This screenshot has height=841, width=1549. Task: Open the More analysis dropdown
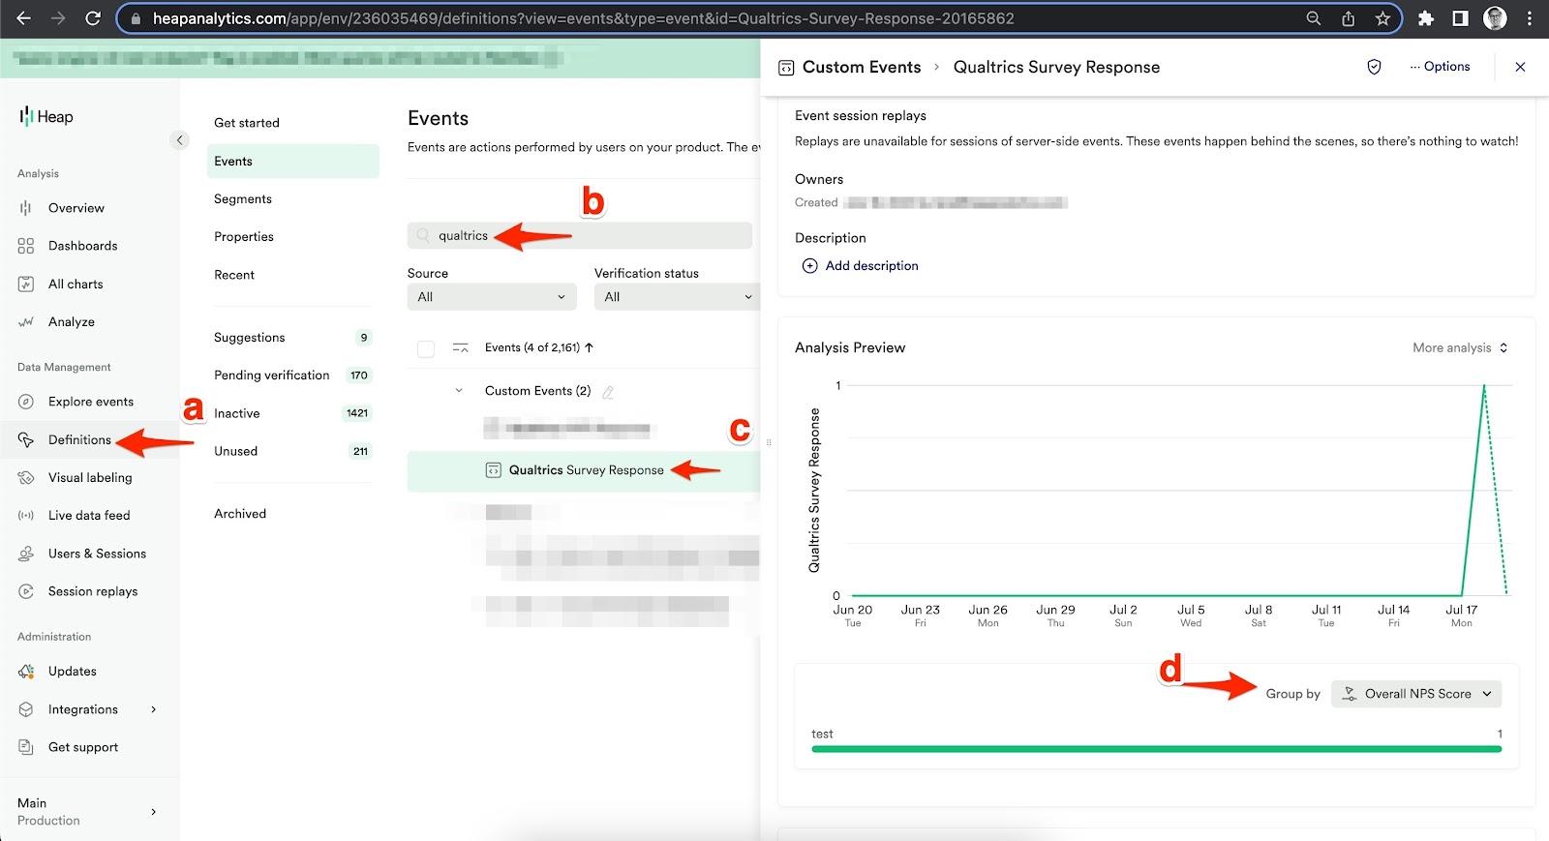1460,348
